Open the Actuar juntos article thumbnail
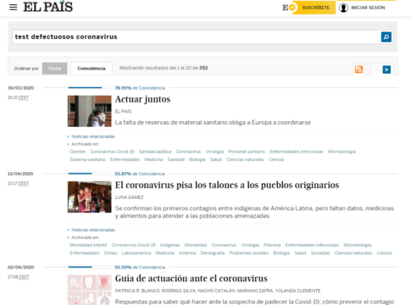Viewport: 411px width, 305px height. point(90,111)
